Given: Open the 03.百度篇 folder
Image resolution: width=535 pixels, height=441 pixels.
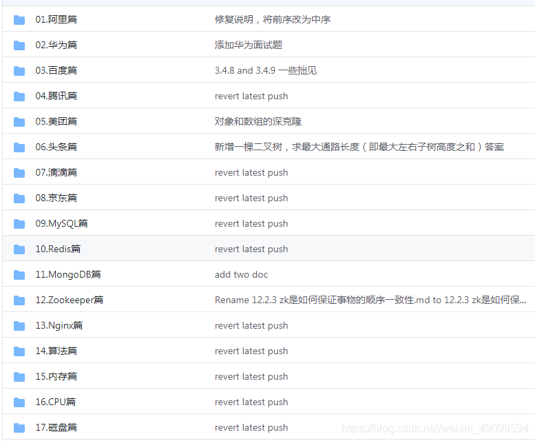Looking at the screenshot, I should click(56, 71).
